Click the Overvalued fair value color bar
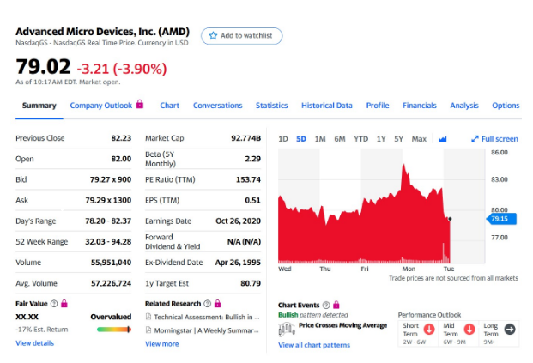 coord(113,330)
